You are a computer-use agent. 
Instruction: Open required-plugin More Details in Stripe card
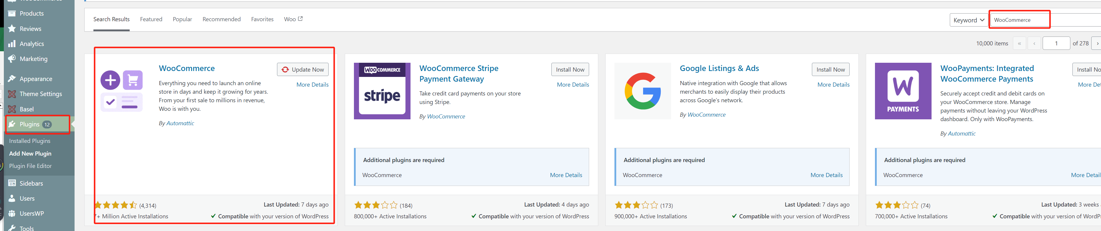coord(566,175)
